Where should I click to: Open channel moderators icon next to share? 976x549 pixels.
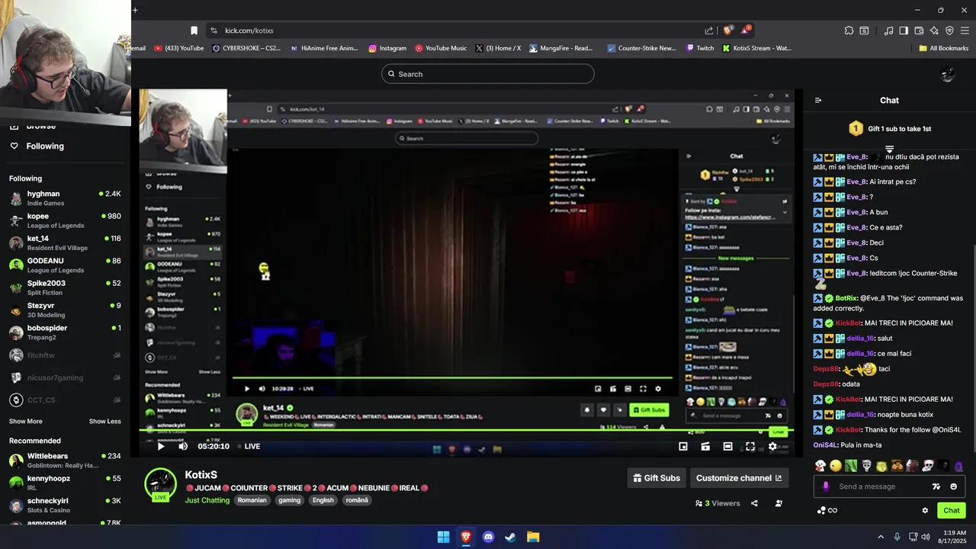pyautogui.click(x=779, y=503)
